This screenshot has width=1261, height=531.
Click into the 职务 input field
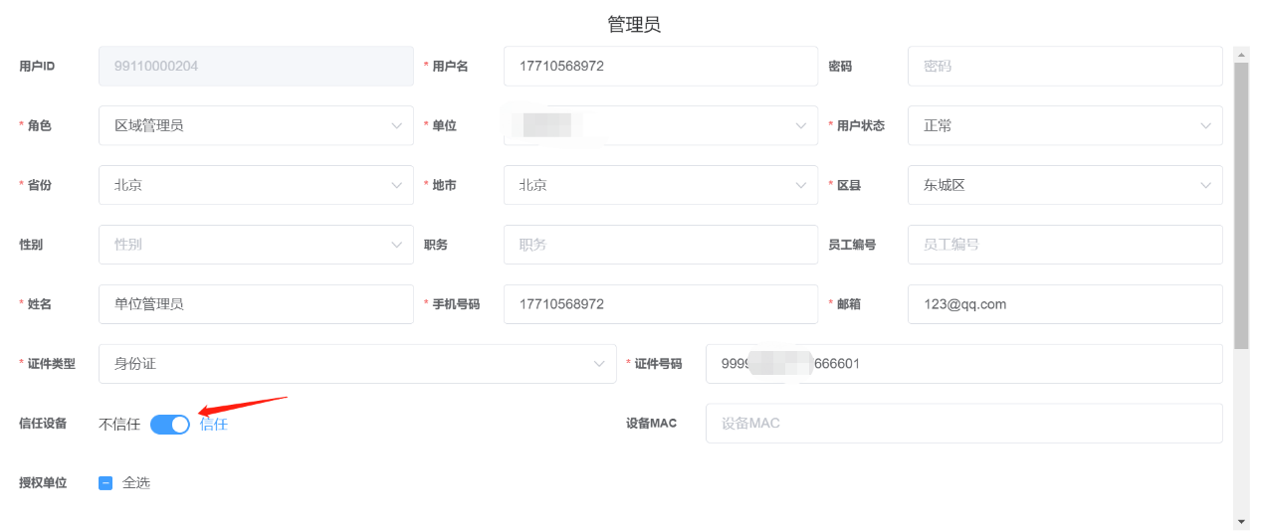click(x=660, y=245)
